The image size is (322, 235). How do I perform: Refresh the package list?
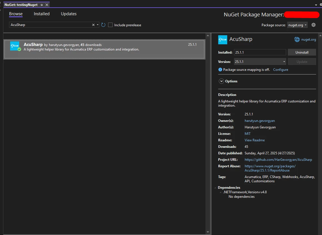[103, 25]
